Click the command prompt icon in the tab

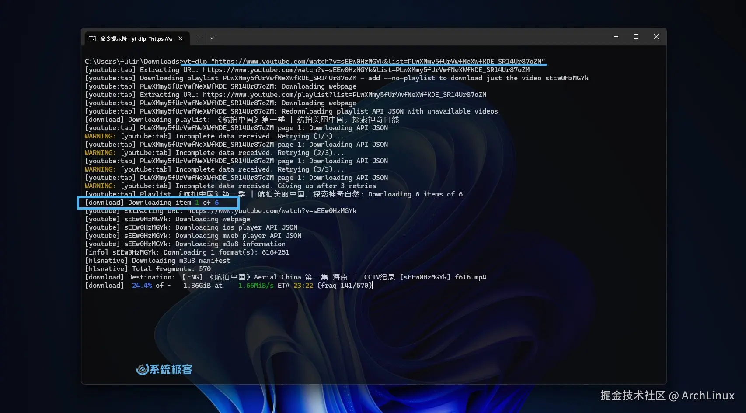pos(92,39)
